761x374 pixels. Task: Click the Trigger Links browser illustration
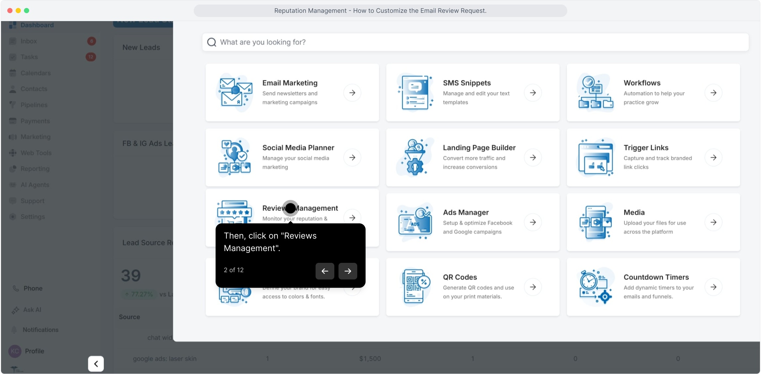point(596,157)
